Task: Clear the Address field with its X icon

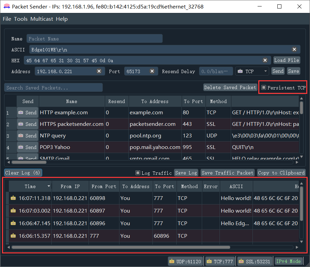Action: point(99,71)
